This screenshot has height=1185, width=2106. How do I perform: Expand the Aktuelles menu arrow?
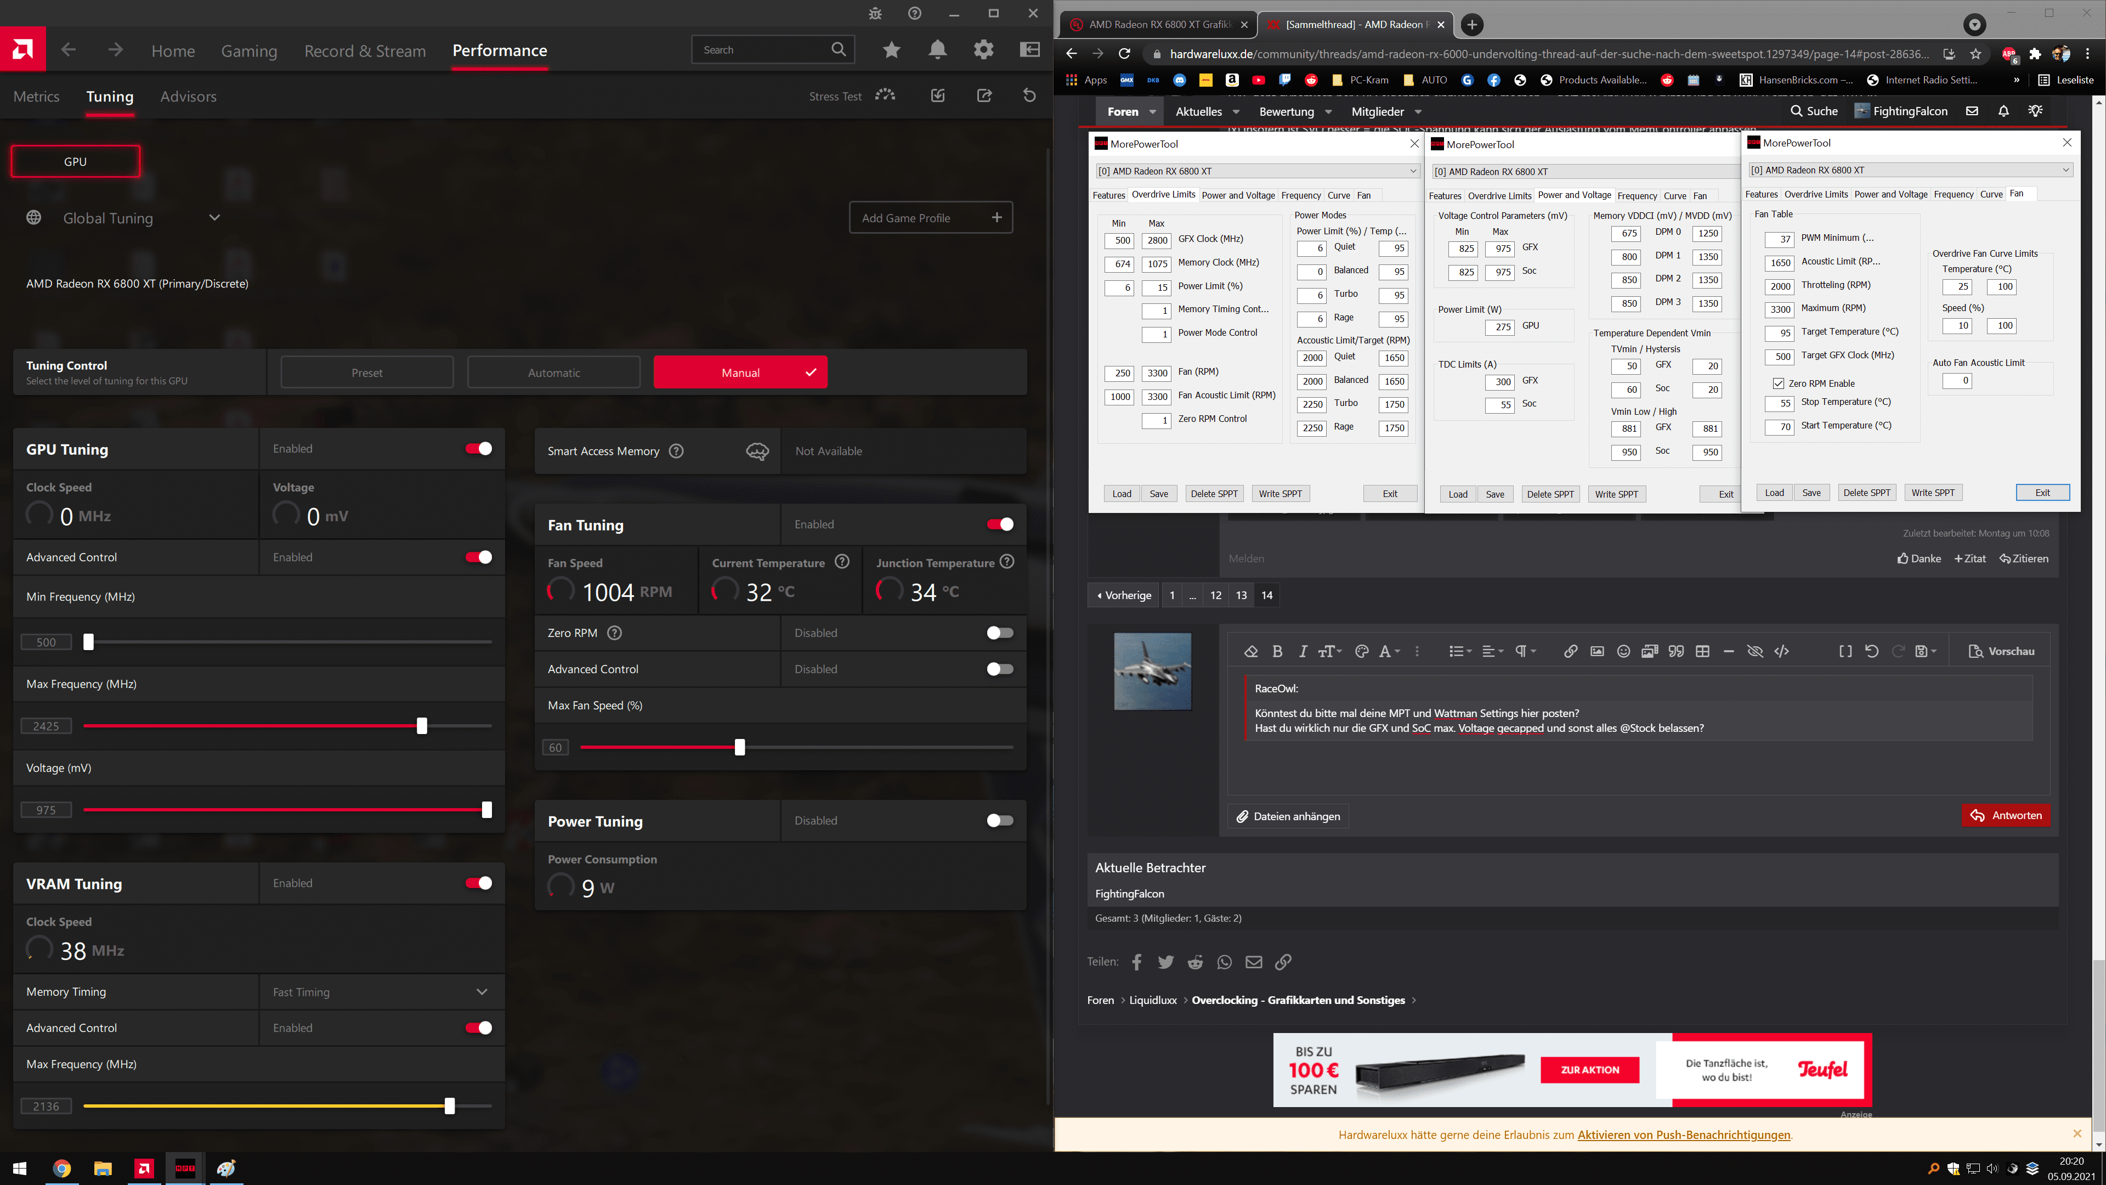coord(1236,111)
